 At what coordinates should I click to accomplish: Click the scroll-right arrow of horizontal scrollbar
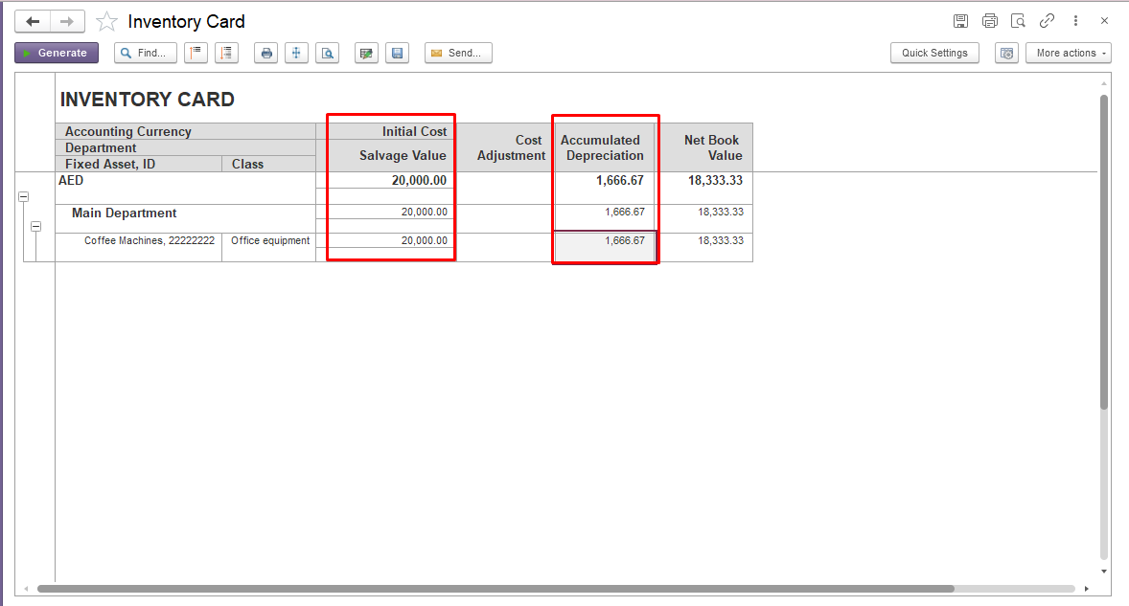1087,589
